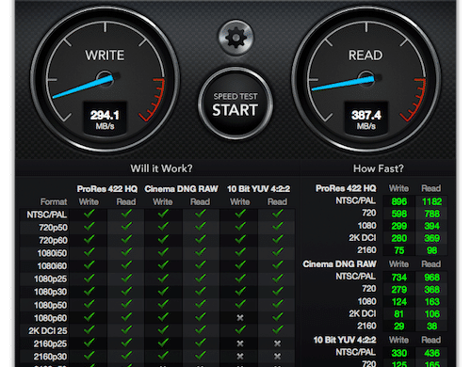Click the 1080p60 ProRes 422 HQ Write checkmark
The height and width of the screenshot is (367, 471).
pyautogui.click(x=89, y=317)
